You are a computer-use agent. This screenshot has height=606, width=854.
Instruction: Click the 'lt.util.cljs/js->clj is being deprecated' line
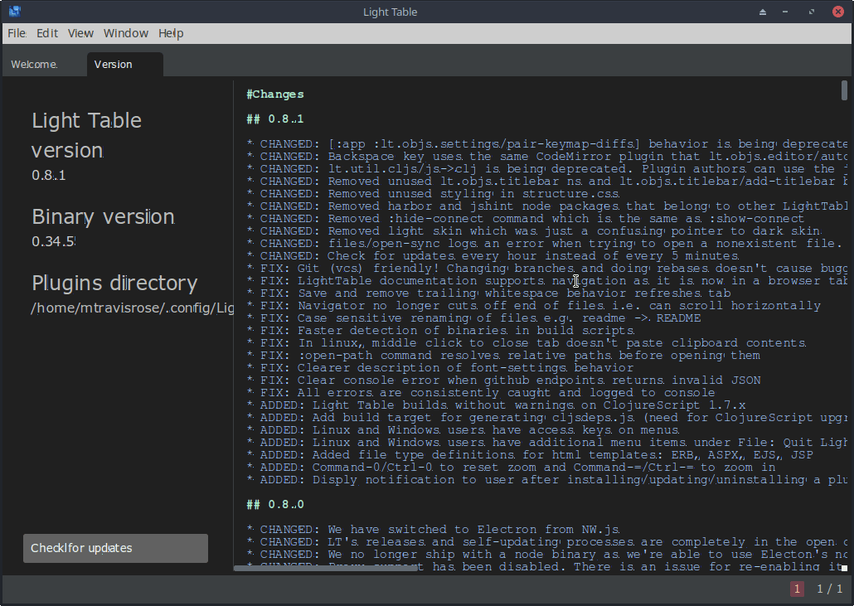(x=547, y=169)
